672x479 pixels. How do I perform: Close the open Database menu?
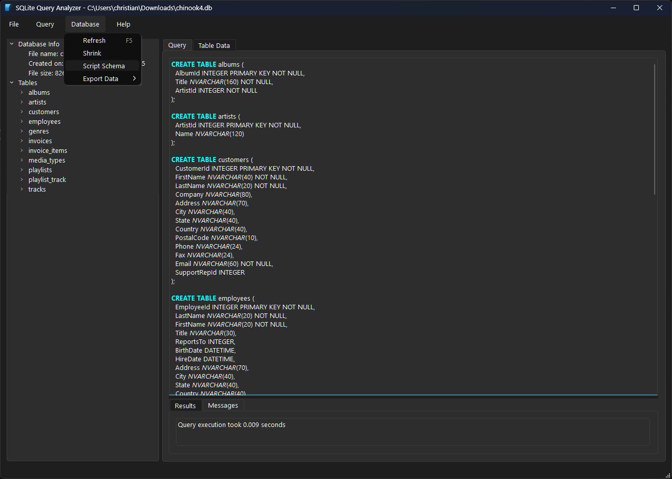pos(85,24)
